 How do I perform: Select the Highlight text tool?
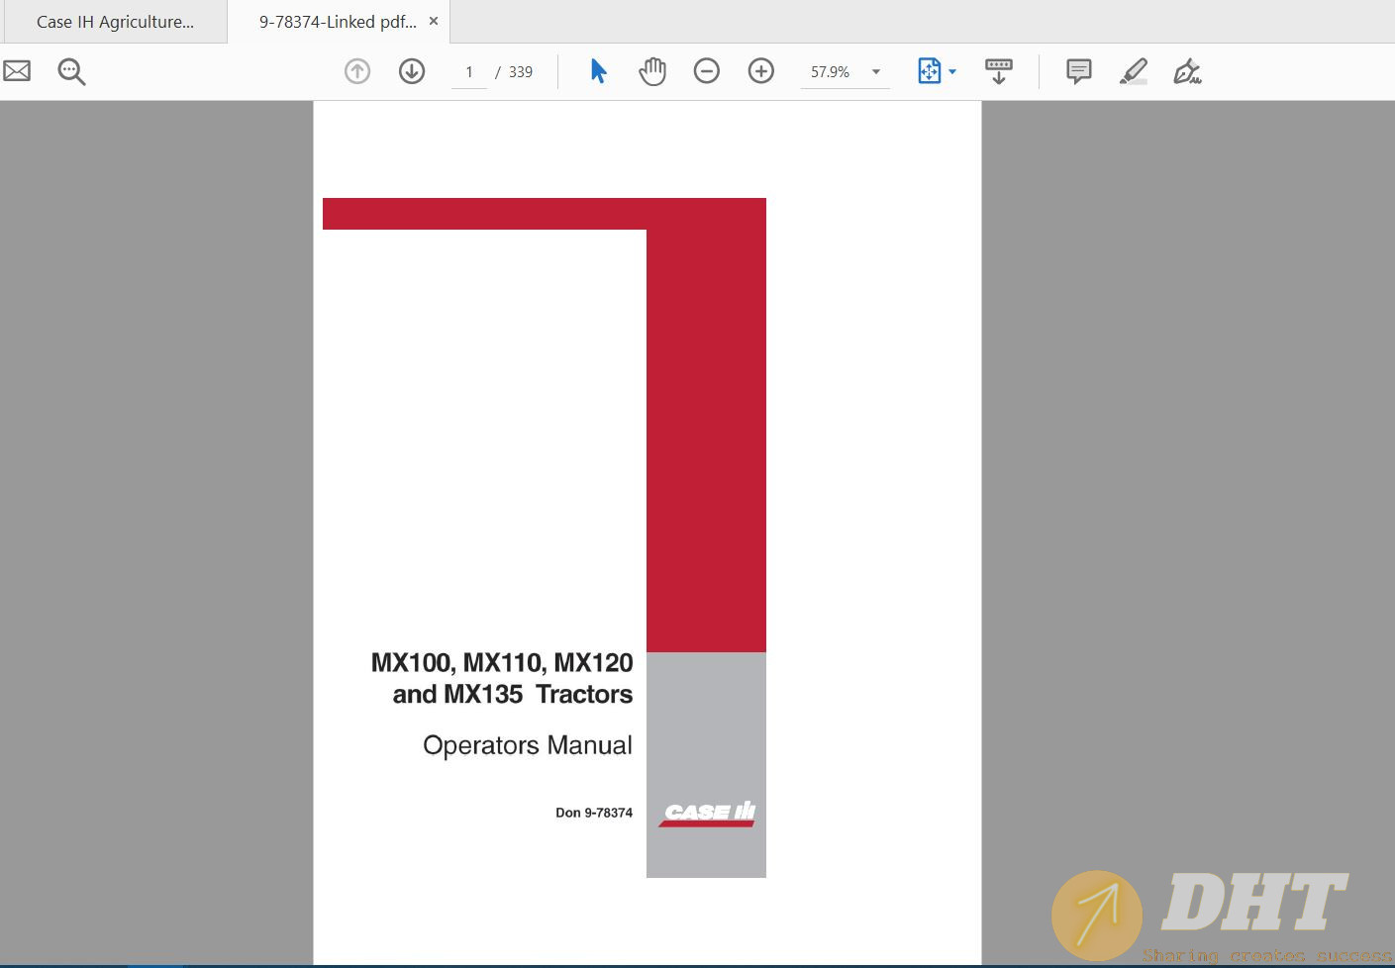click(x=1134, y=70)
